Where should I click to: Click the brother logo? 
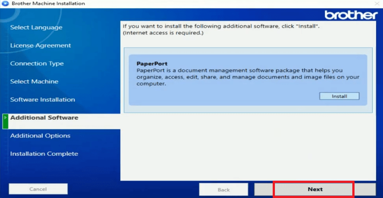pyautogui.click(x=351, y=16)
